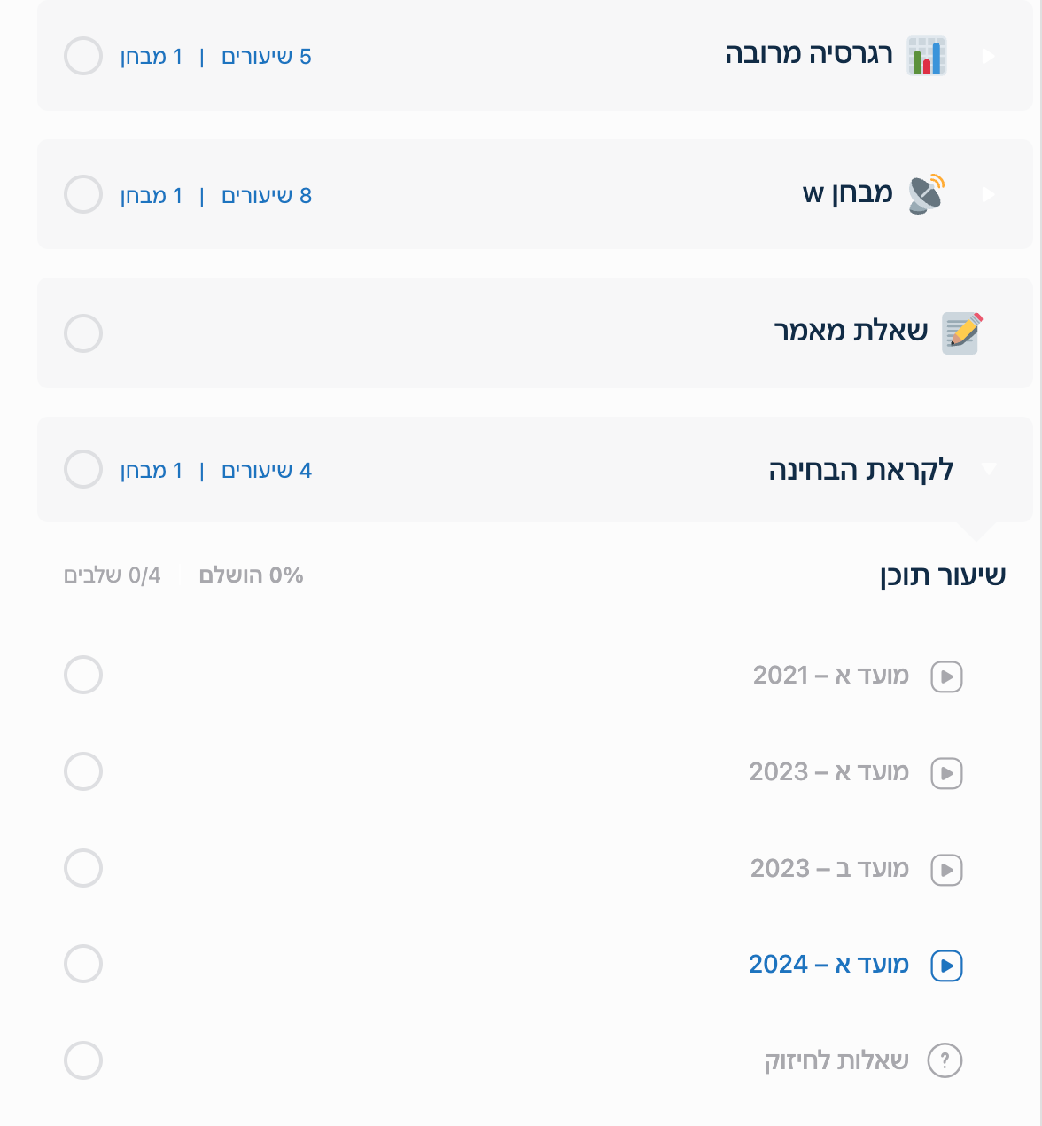The height and width of the screenshot is (1126, 1042).
Task: Click the bar chart icon beside רגרסיה מרובה
Action: click(927, 56)
